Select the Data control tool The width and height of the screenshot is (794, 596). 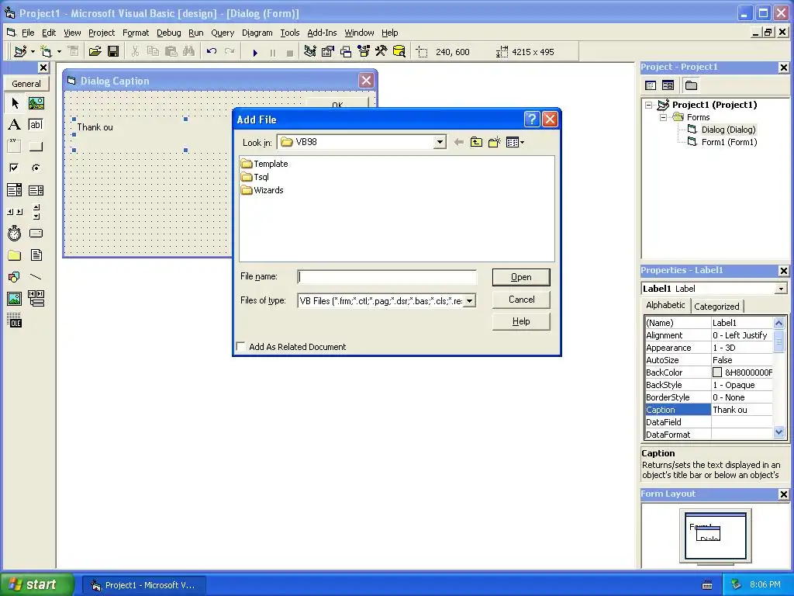point(36,299)
